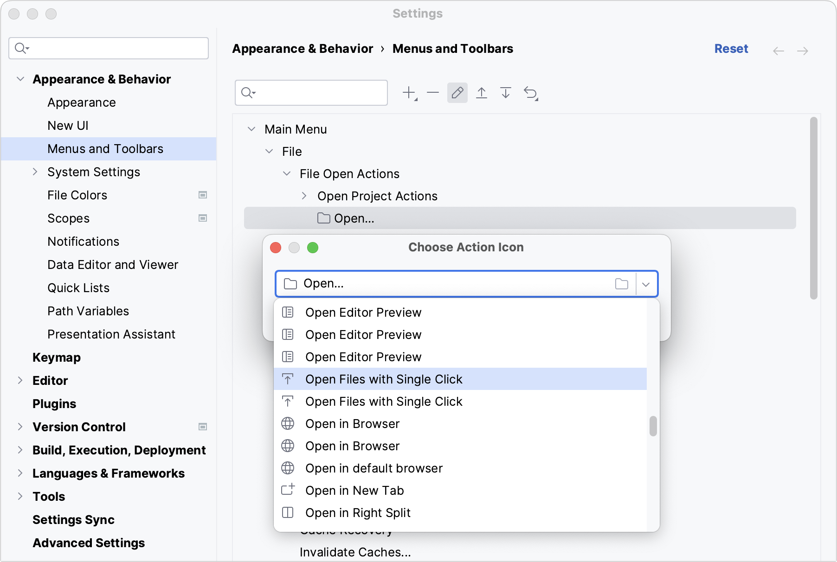Select the first Open Editor Preview item
The height and width of the screenshot is (562, 837).
pyautogui.click(x=460, y=313)
